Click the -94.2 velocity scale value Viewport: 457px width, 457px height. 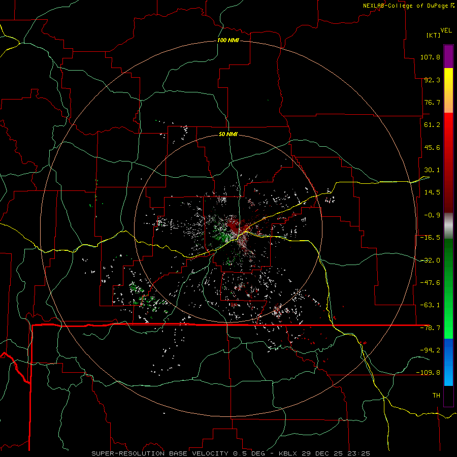[430, 350]
